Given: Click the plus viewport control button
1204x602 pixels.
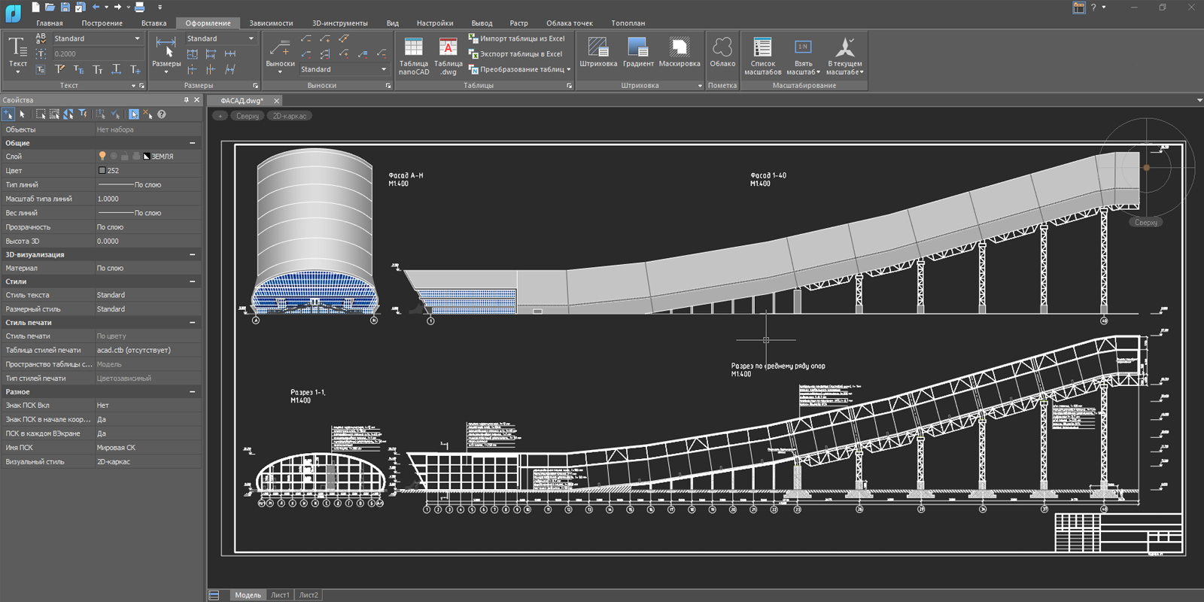Looking at the screenshot, I should coord(220,116).
